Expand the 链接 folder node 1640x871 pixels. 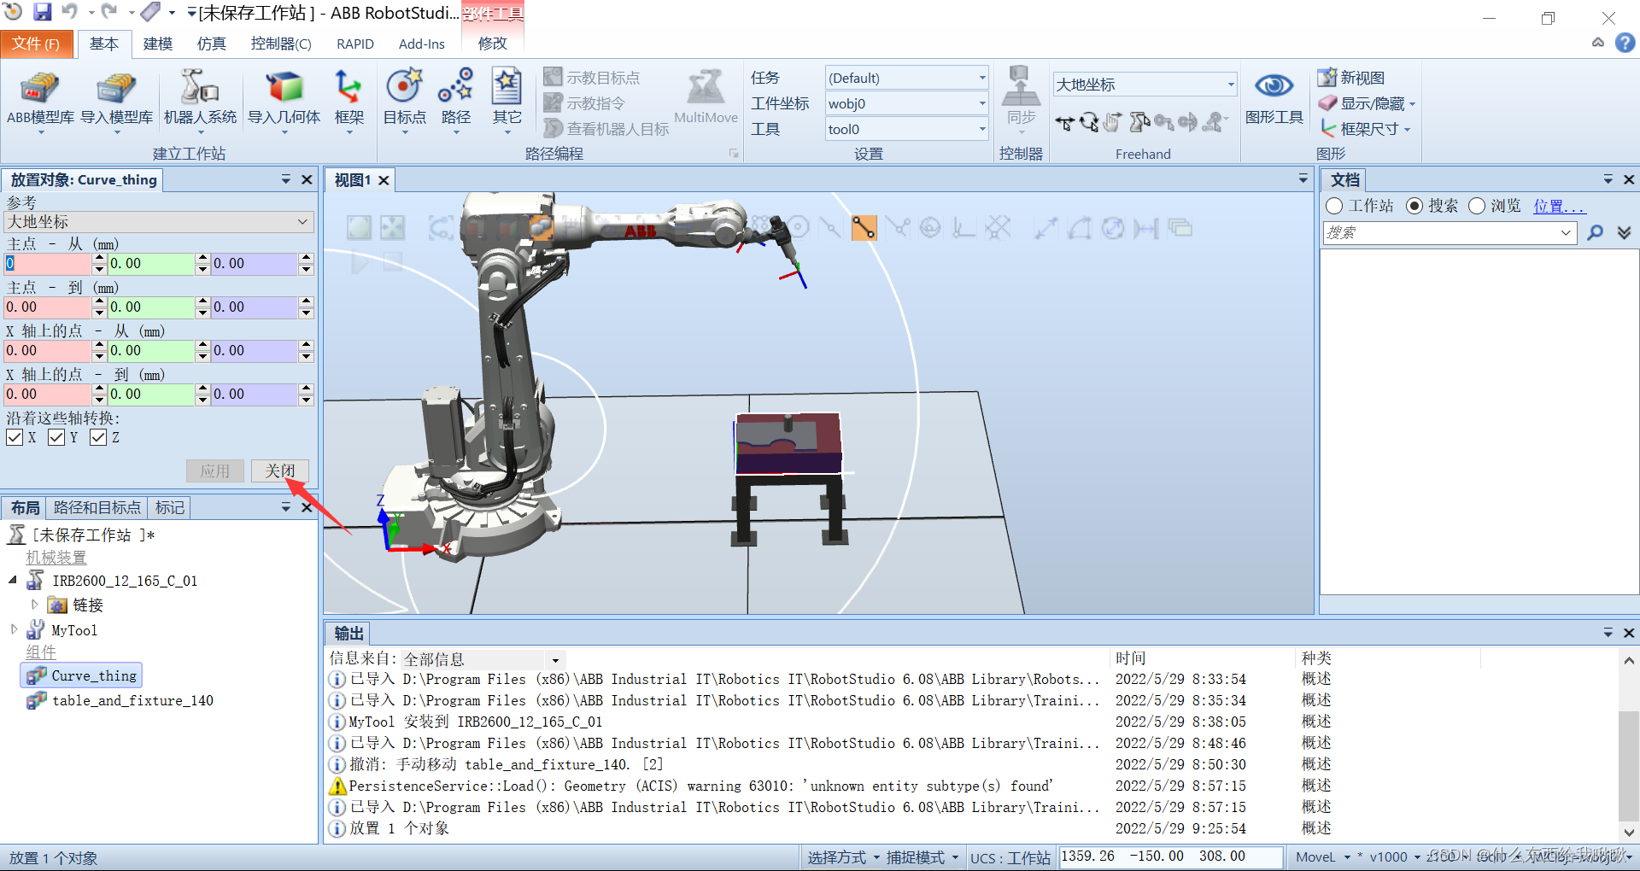click(35, 605)
